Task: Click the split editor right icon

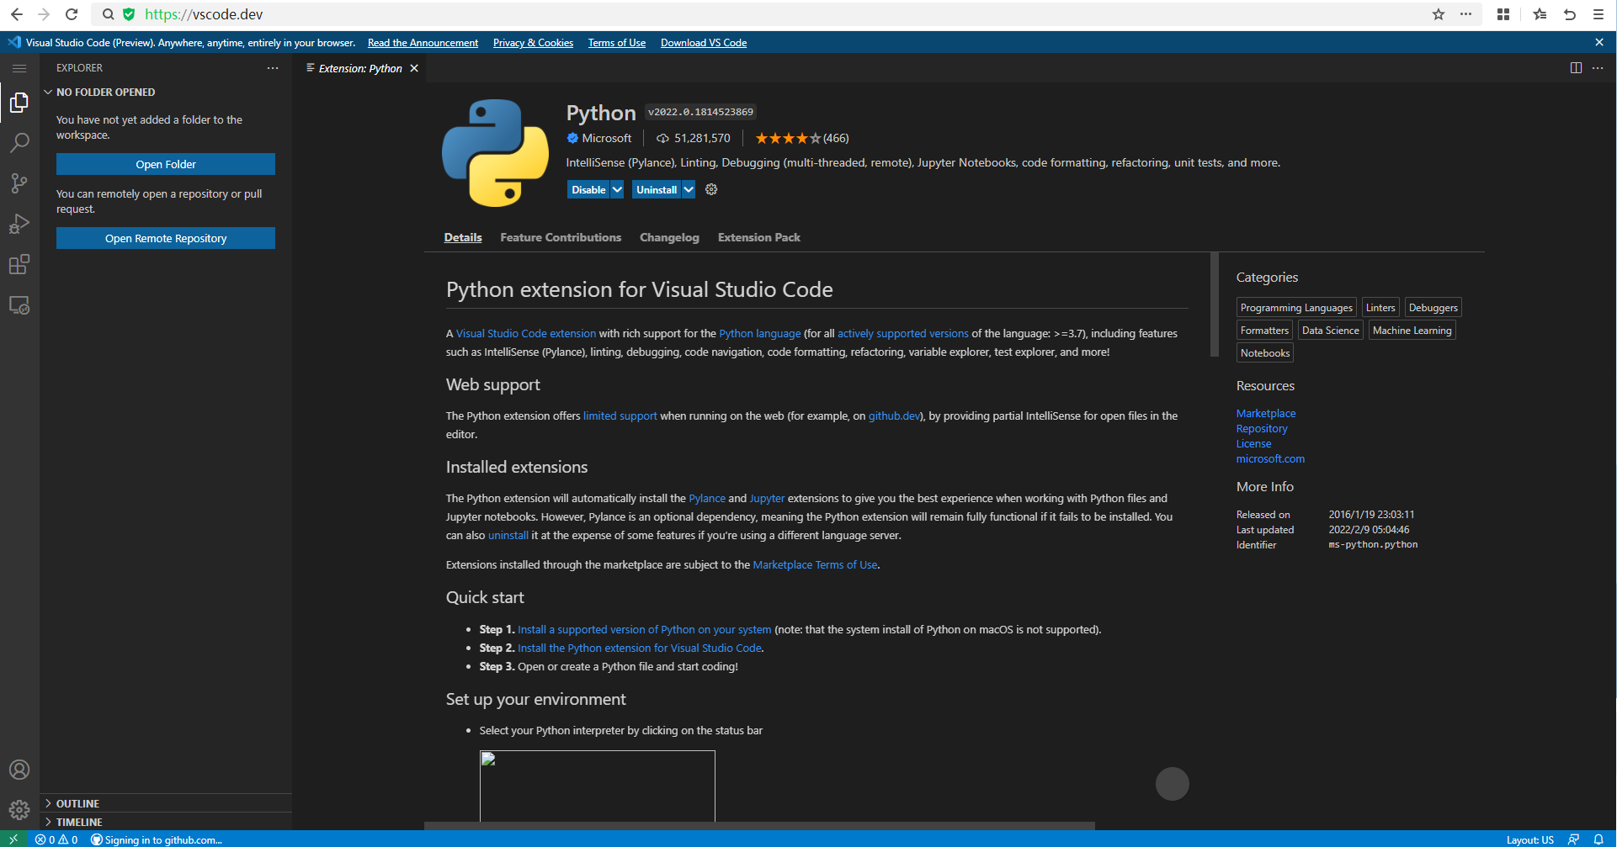Action: pos(1576,68)
